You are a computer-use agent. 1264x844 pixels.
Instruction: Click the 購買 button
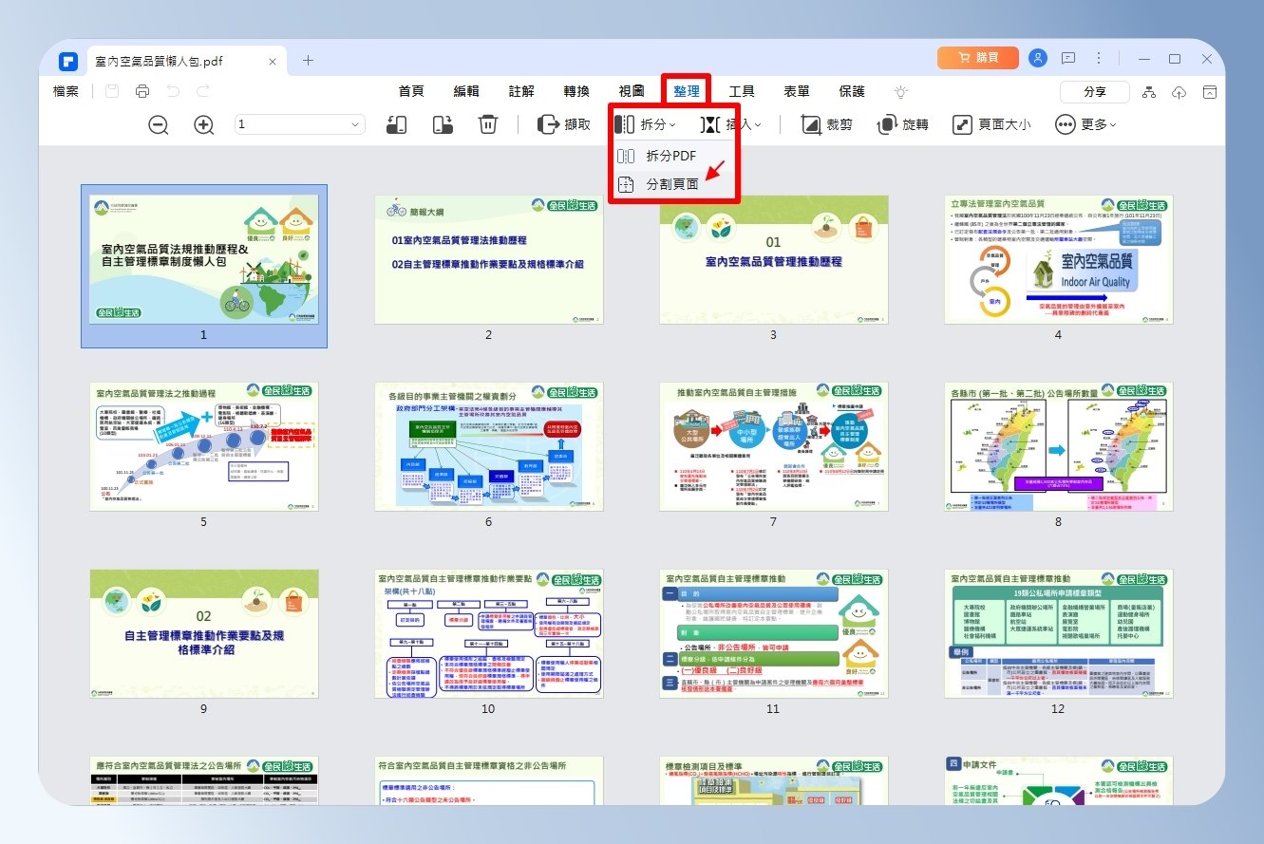click(978, 58)
